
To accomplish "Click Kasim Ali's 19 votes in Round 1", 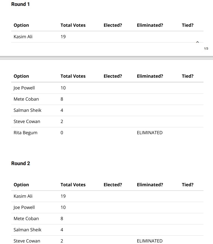I will coord(63,37).
